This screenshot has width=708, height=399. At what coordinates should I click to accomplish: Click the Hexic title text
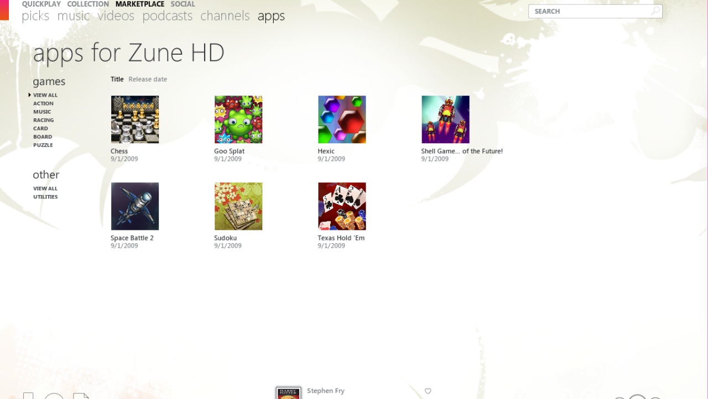(x=326, y=151)
